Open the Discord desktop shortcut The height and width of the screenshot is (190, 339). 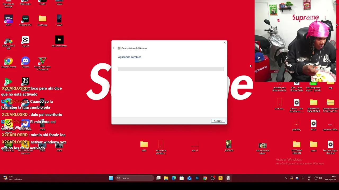click(x=25, y=63)
